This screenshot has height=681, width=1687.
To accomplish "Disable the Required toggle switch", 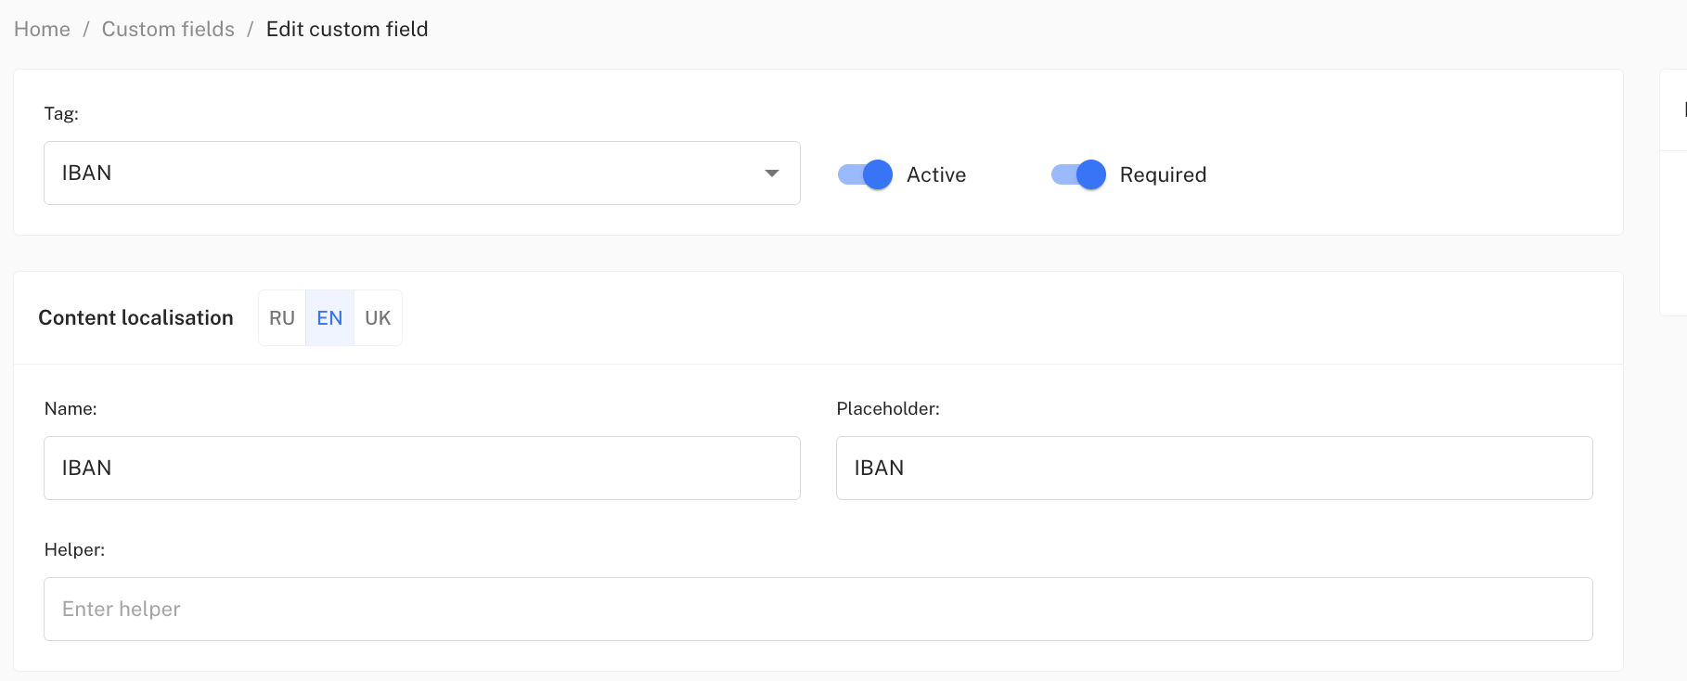I will 1078,174.
